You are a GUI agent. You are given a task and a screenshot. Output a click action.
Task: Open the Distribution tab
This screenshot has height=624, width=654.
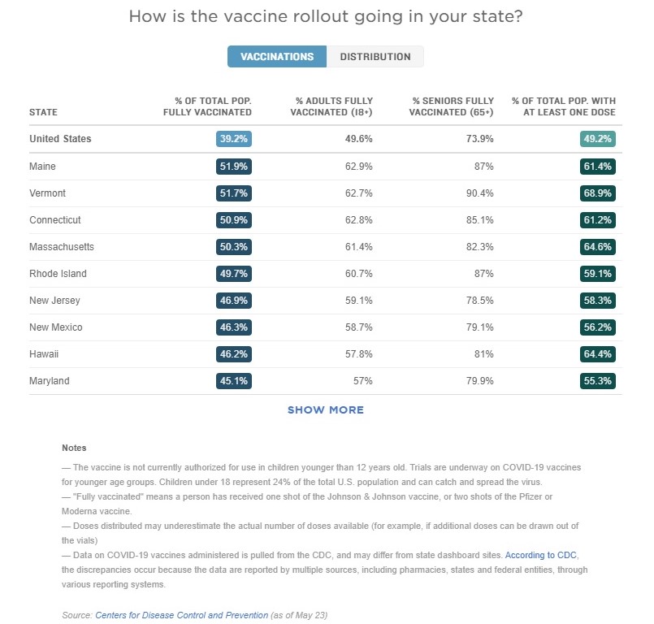[375, 57]
